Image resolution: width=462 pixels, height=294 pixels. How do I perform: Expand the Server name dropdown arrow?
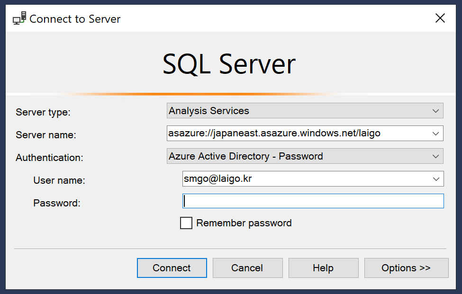(435, 134)
